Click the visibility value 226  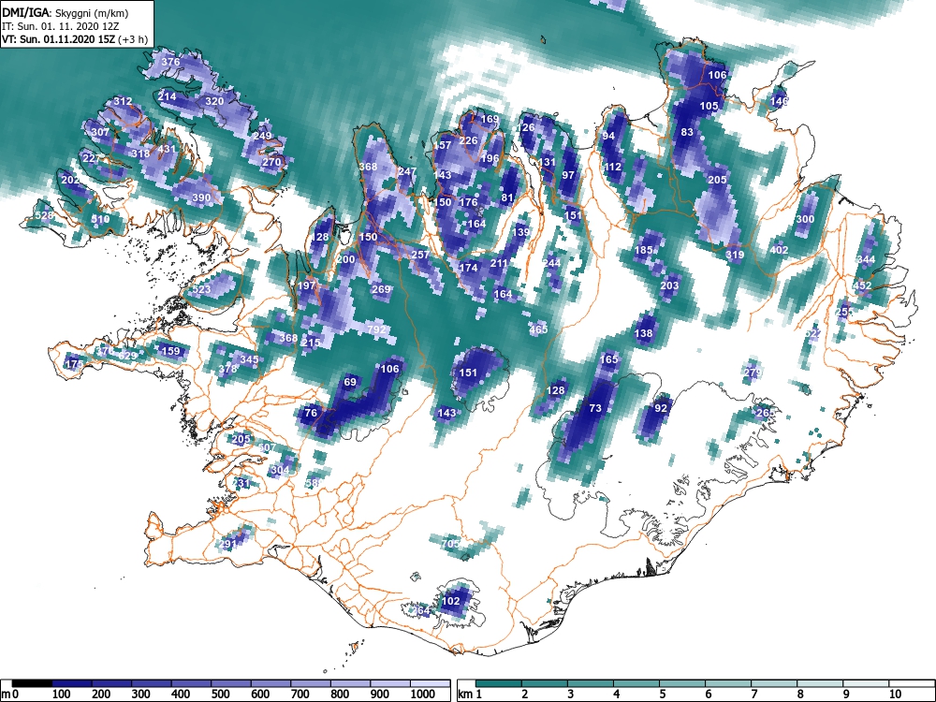(469, 140)
